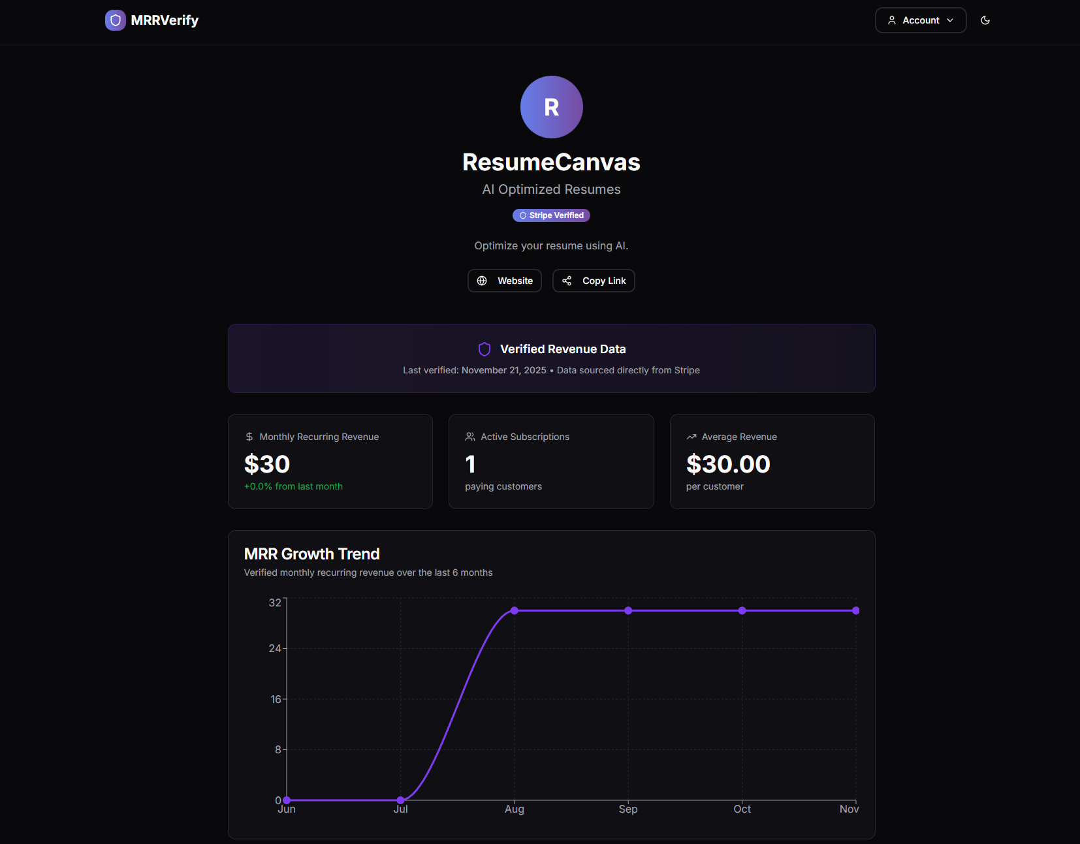1080x844 pixels.
Task: Select the active subscriptions count 1
Action: click(470, 464)
